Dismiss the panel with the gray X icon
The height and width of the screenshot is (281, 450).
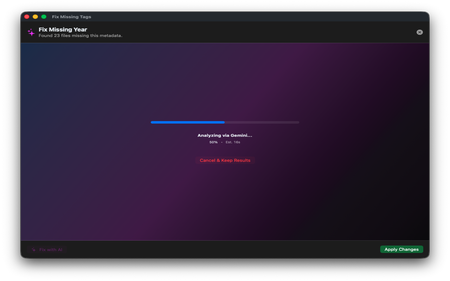pos(419,32)
